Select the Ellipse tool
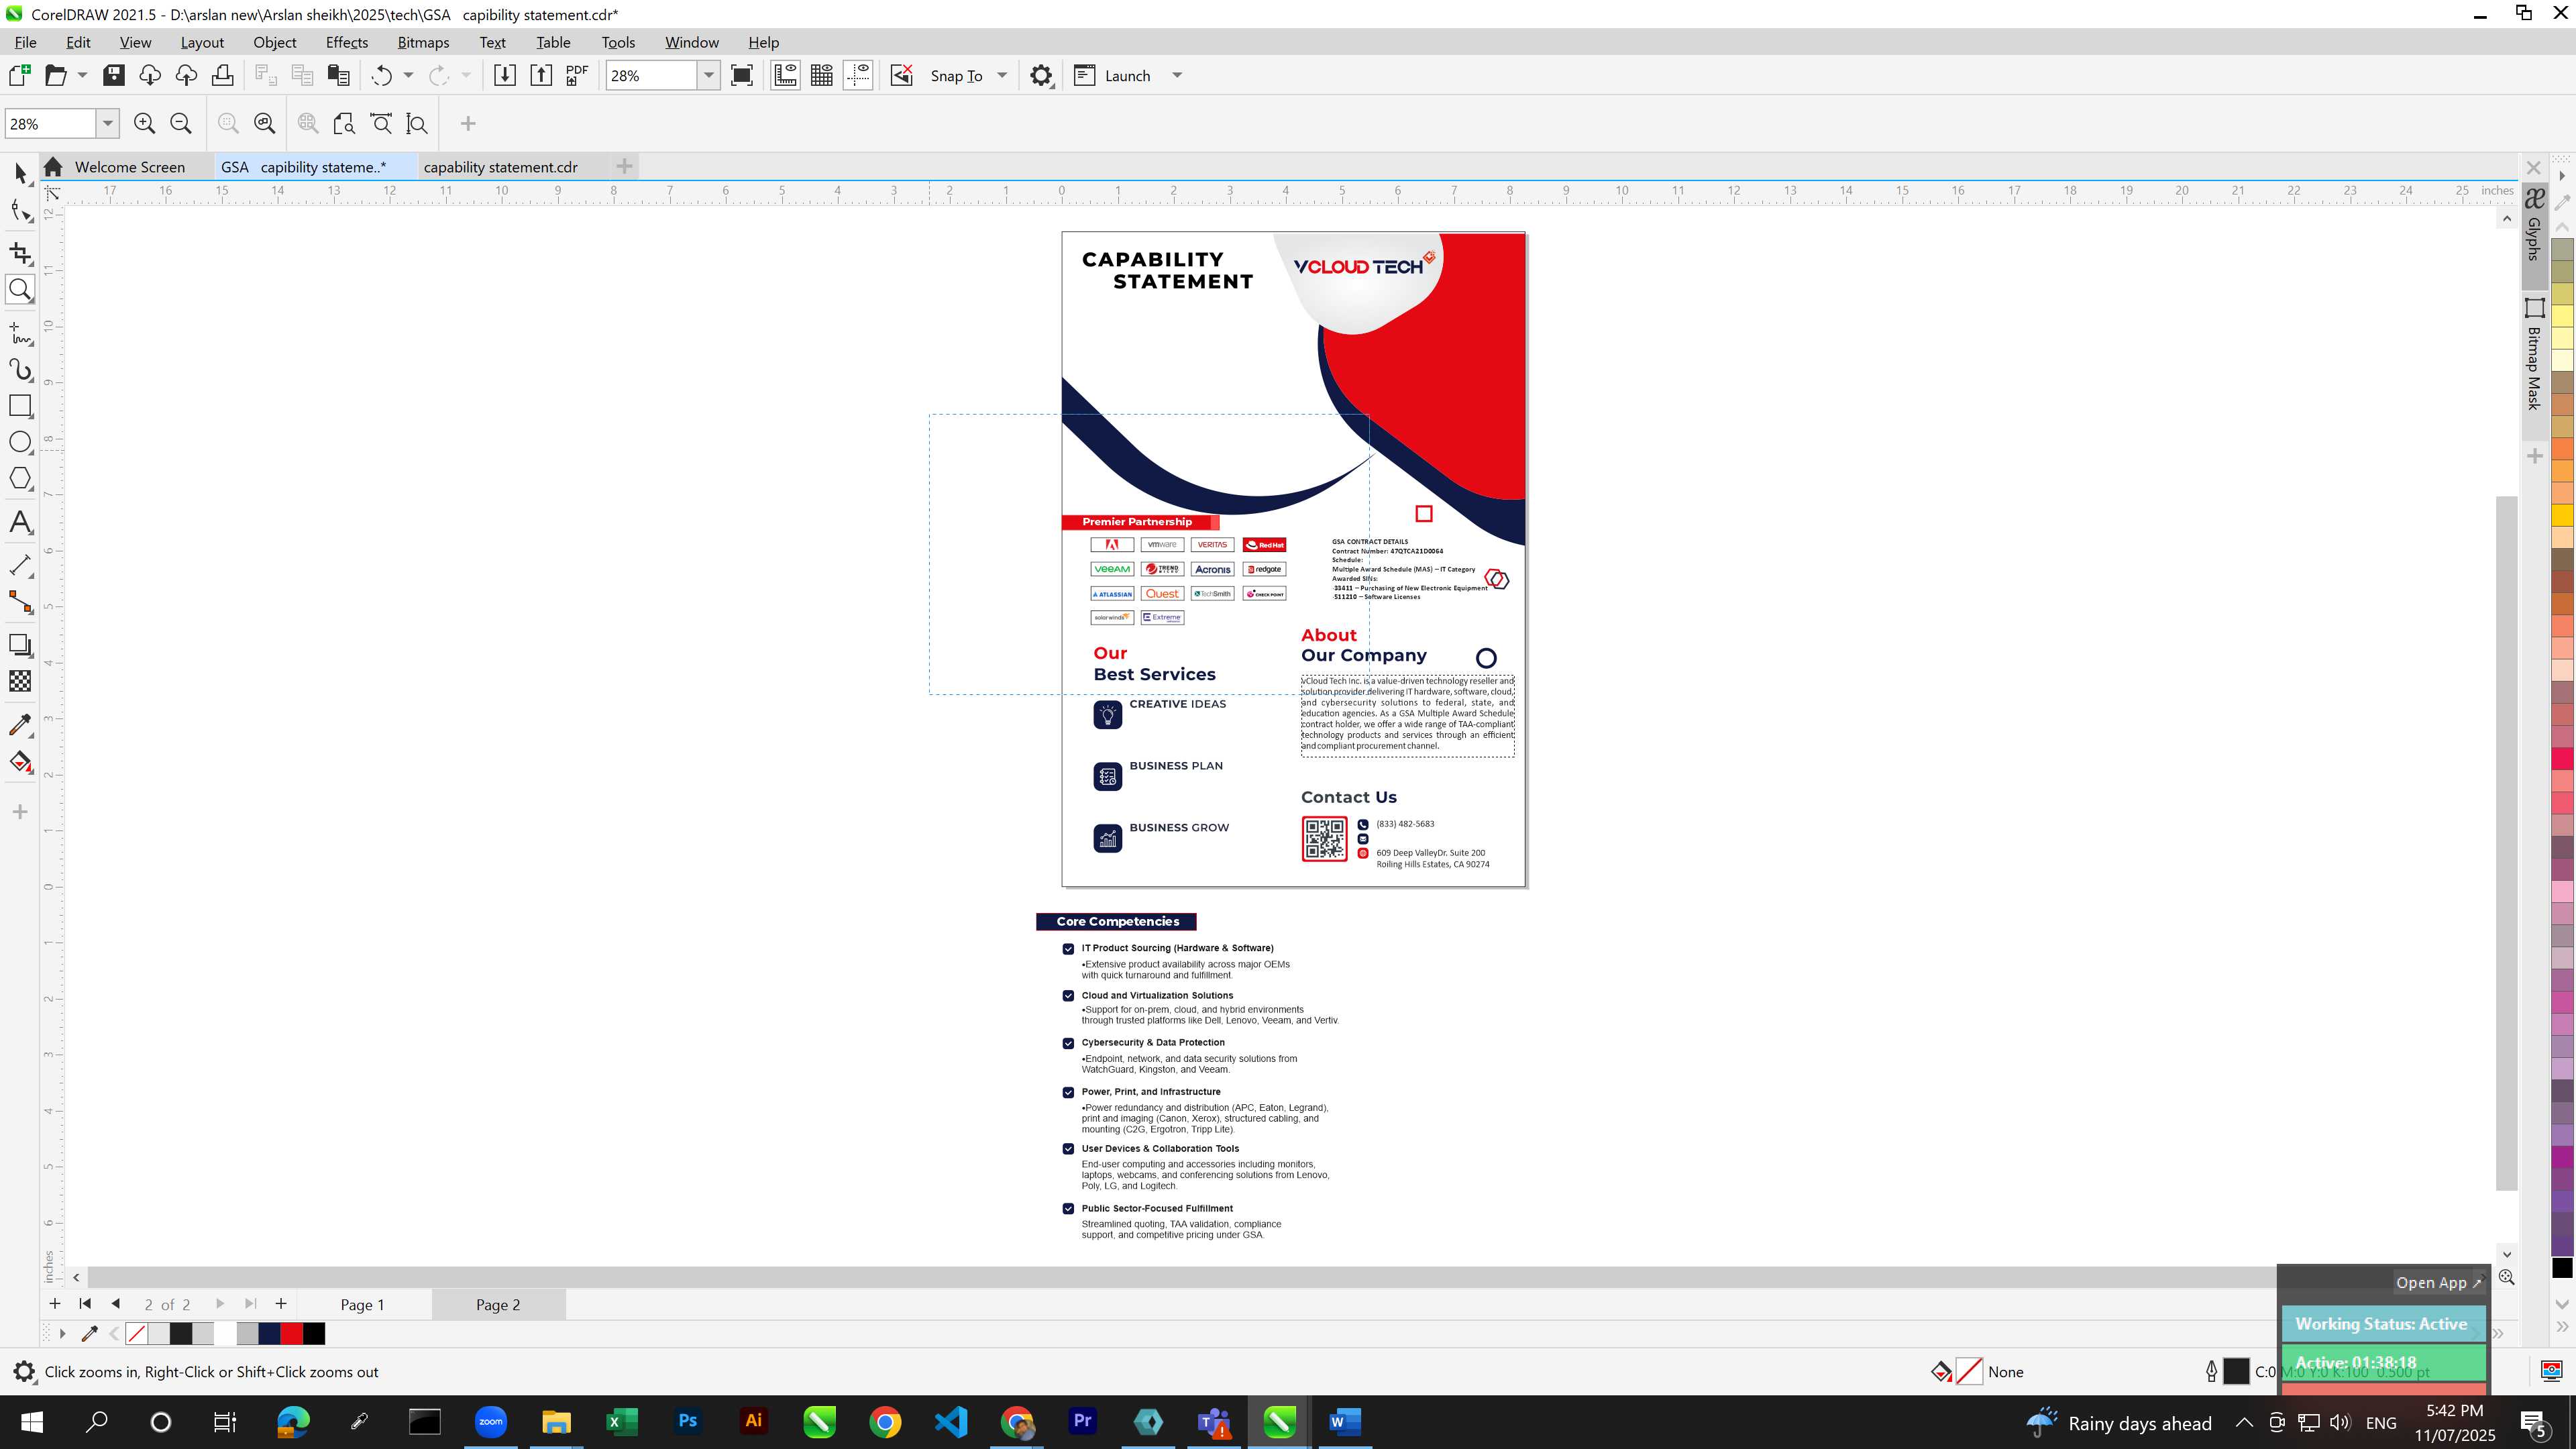Screen dimensions: 2576x1449 tap(20, 442)
